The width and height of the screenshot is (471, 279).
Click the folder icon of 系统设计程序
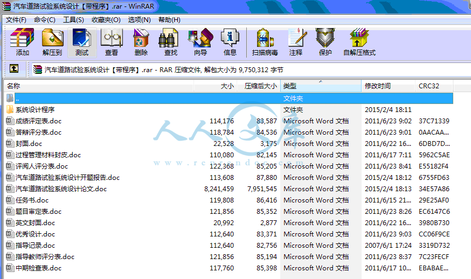coord(10,110)
